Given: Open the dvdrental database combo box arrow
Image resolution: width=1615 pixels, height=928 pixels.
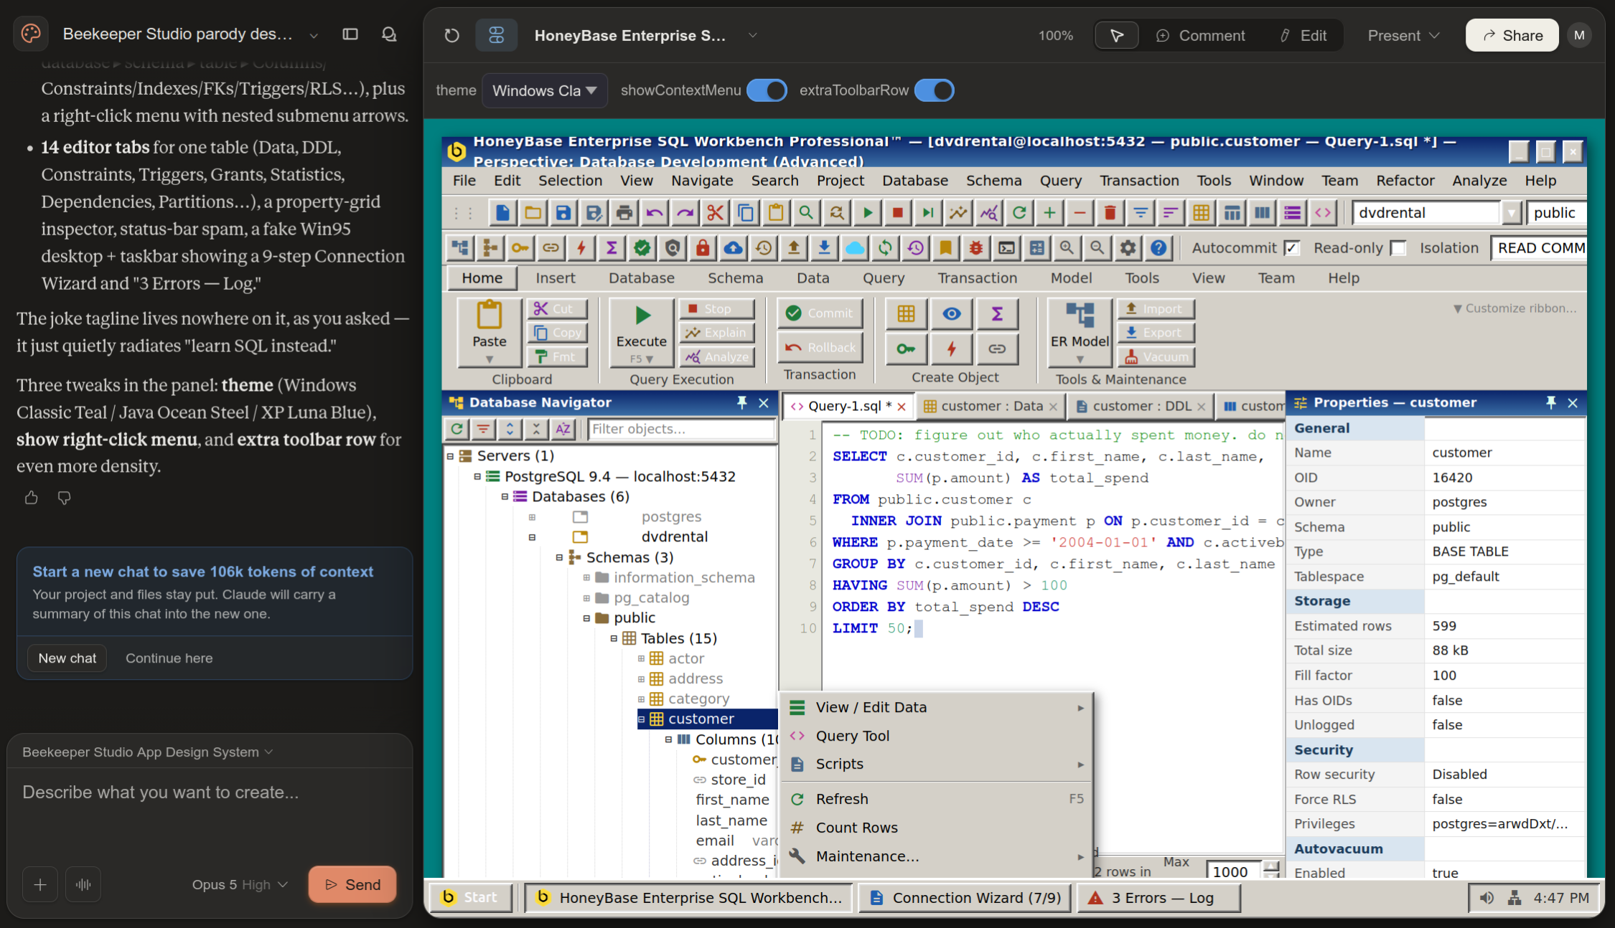Looking at the screenshot, I should click(1512, 213).
